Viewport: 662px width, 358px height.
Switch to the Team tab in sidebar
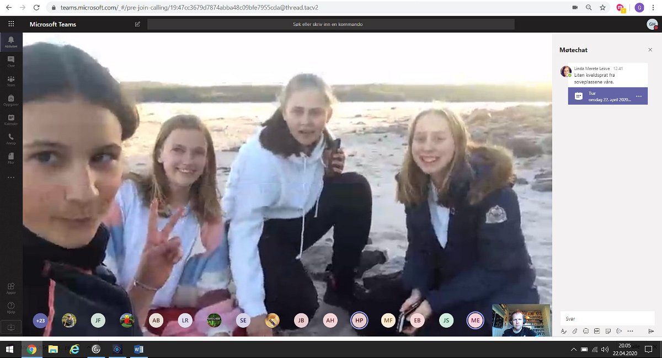[11, 81]
